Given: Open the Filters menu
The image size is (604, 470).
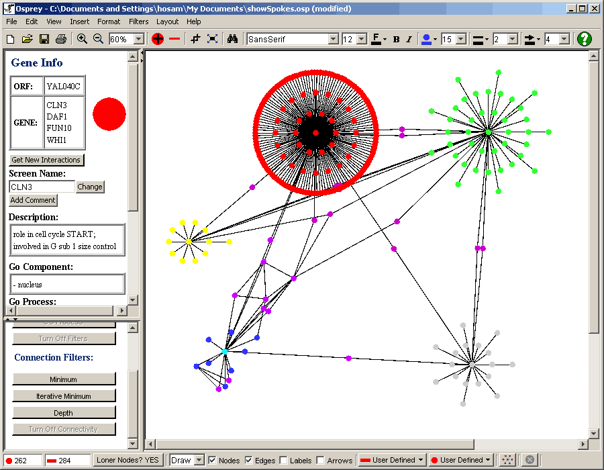Looking at the screenshot, I should (x=138, y=21).
